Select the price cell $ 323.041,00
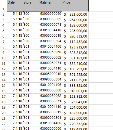113x130 pixels. point(75,102)
